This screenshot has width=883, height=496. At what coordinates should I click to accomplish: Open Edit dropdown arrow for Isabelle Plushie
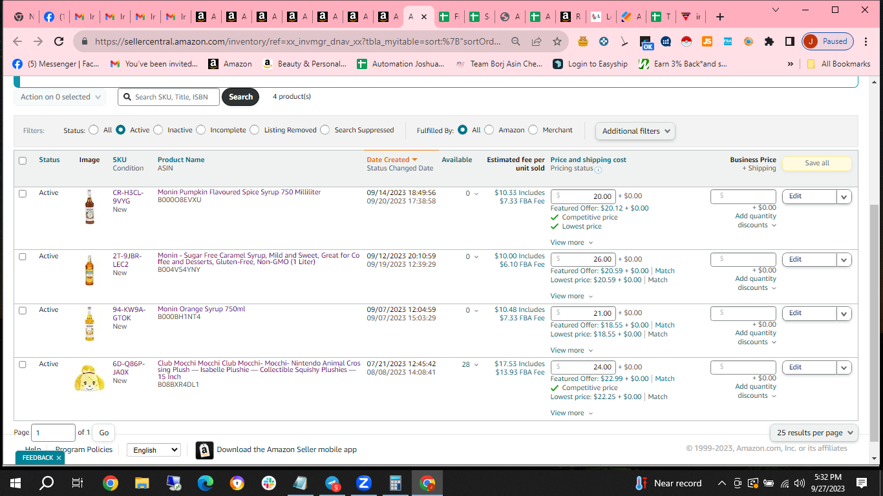pos(844,367)
